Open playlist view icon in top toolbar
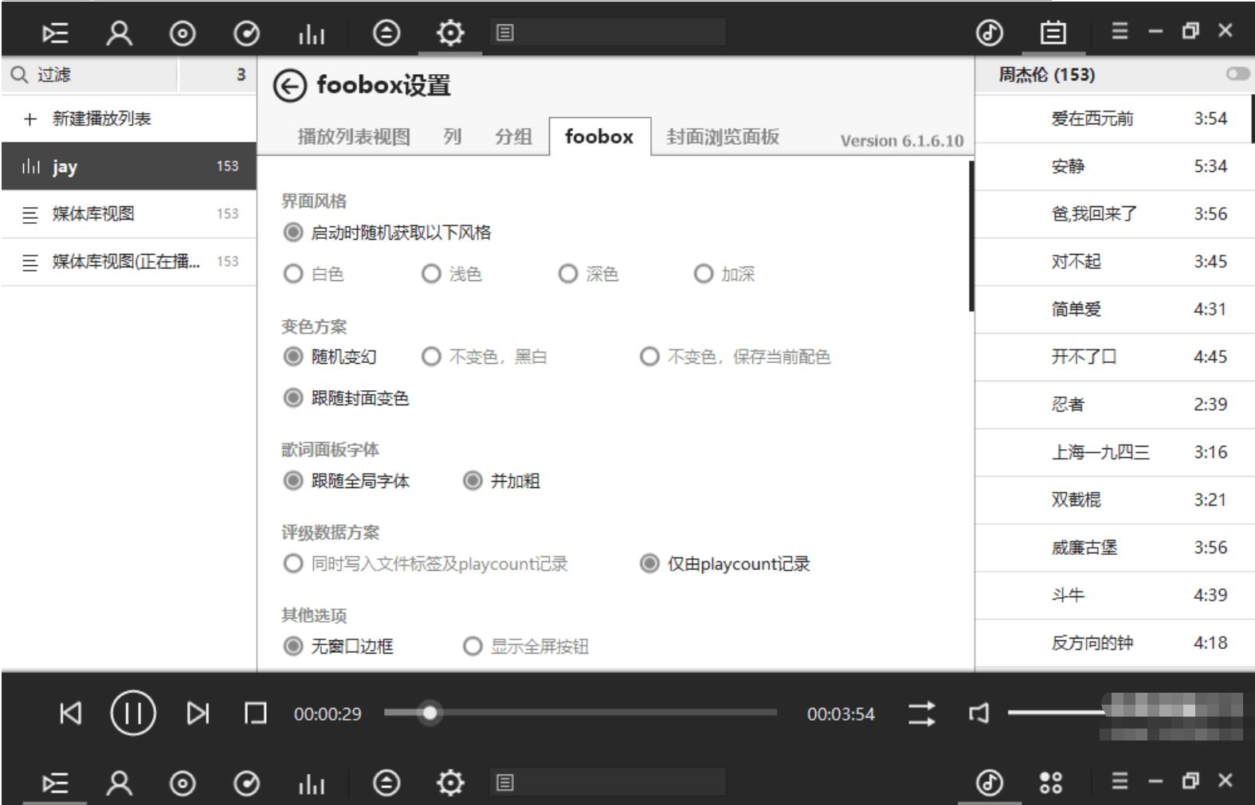The height and width of the screenshot is (805, 1255). [55, 33]
